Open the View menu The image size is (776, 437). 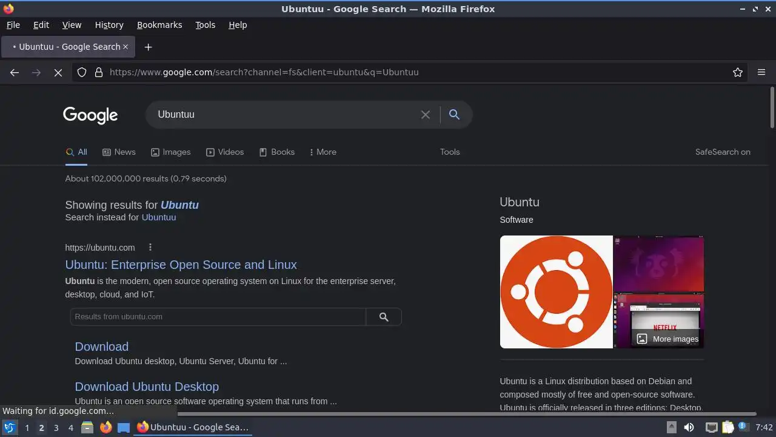pos(72,25)
